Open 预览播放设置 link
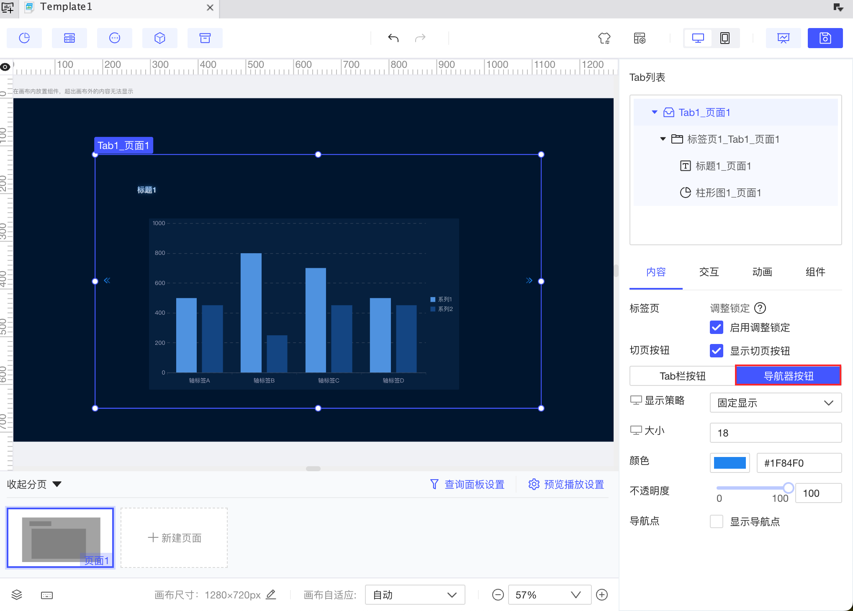 574,484
